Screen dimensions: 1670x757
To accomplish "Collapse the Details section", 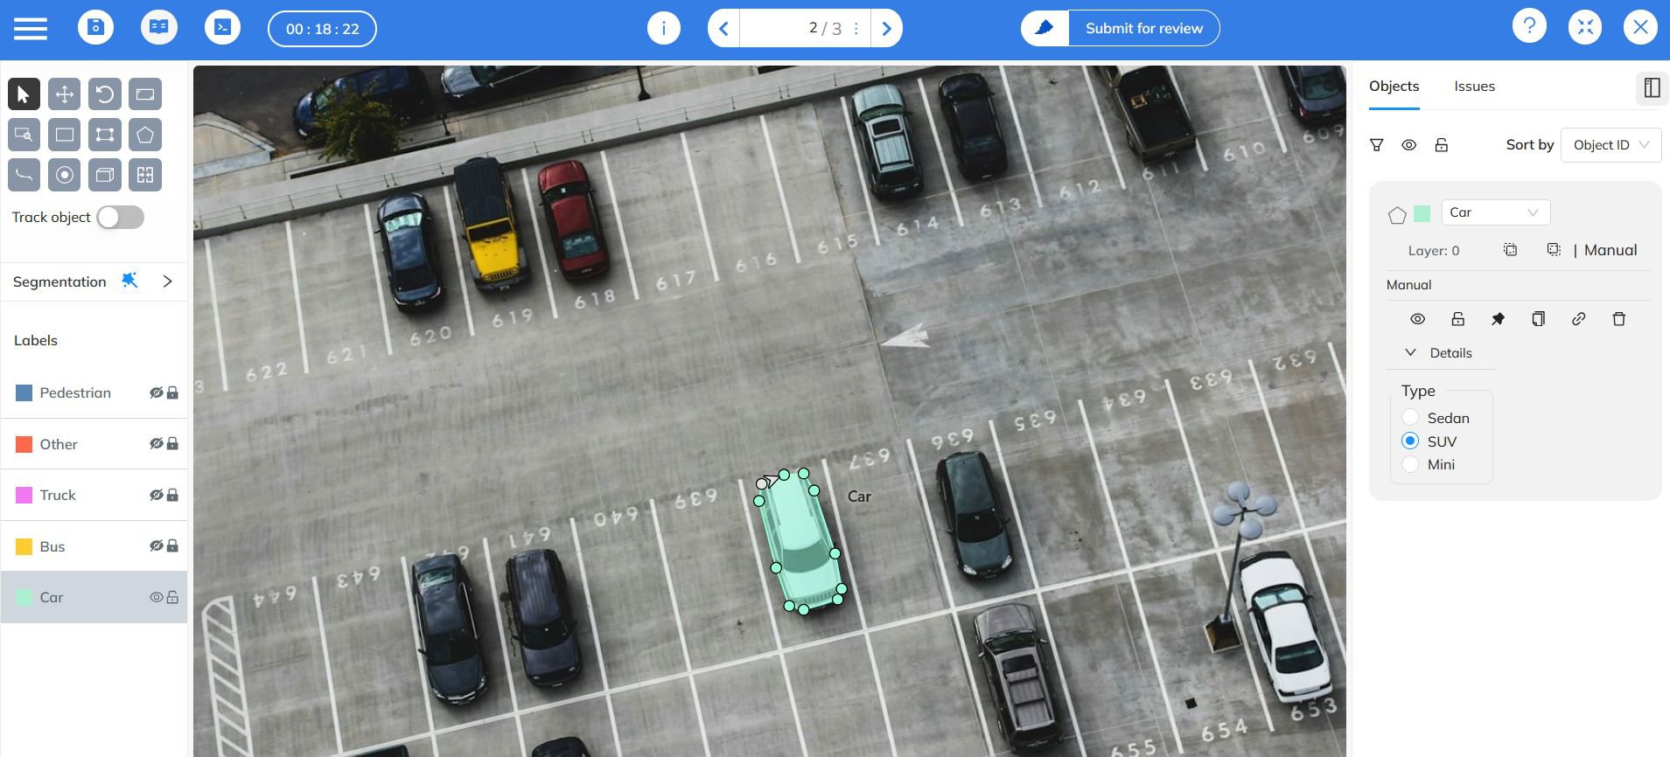I will tap(1410, 353).
